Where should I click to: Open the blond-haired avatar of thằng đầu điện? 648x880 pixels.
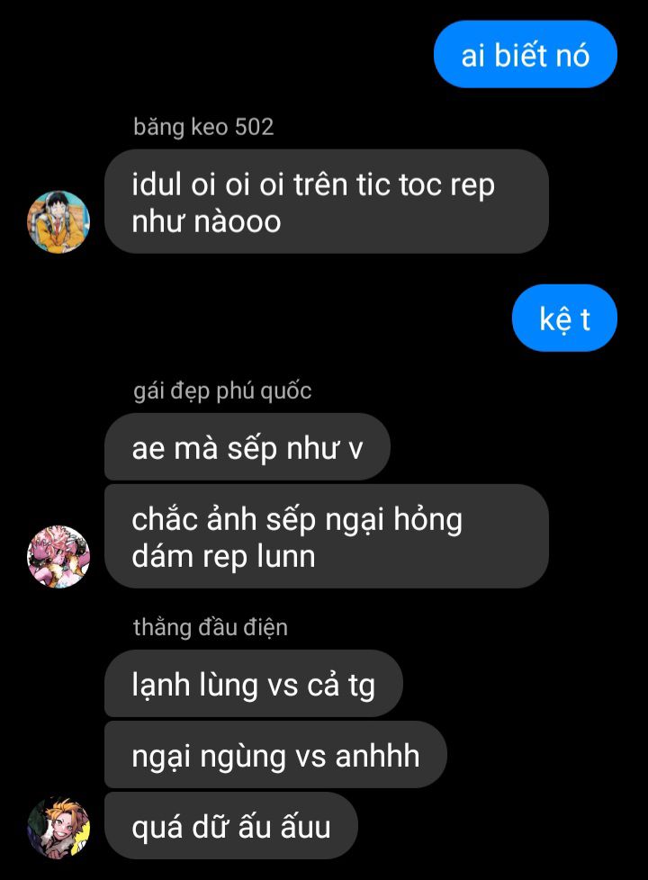[x=58, y=827]
